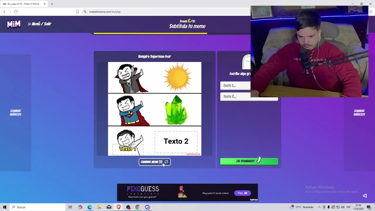
Task: Open the volume control tray icon
Action: [343, 207]
